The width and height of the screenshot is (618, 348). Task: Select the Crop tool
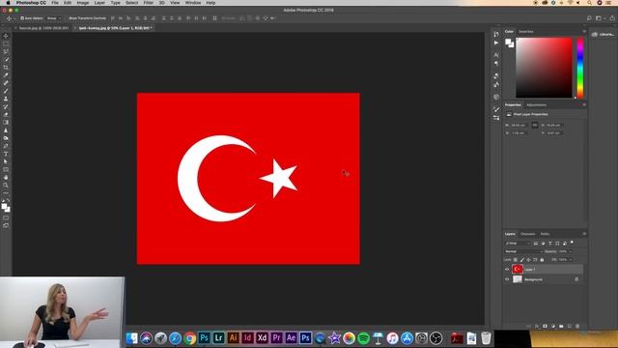click(x=6, y=68)
